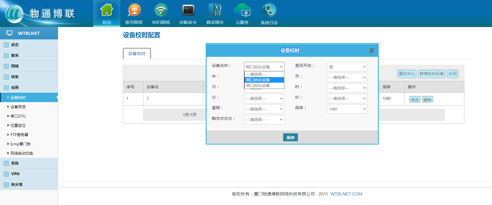Open the 拨号网络 dial-up network icon
The image size is (492, 205).
pyautogui.click(x=134, y=10)
